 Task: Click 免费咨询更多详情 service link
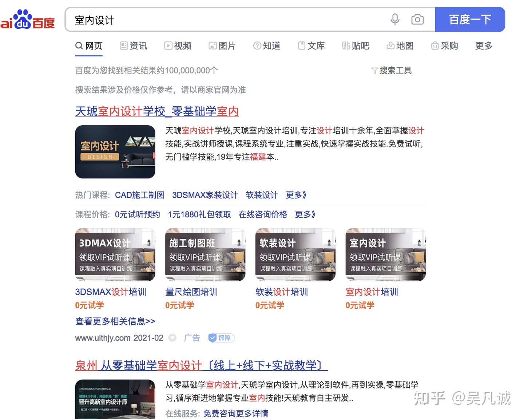pos(236,414)
